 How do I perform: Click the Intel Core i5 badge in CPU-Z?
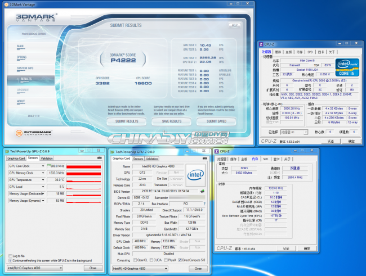[347, 67]
